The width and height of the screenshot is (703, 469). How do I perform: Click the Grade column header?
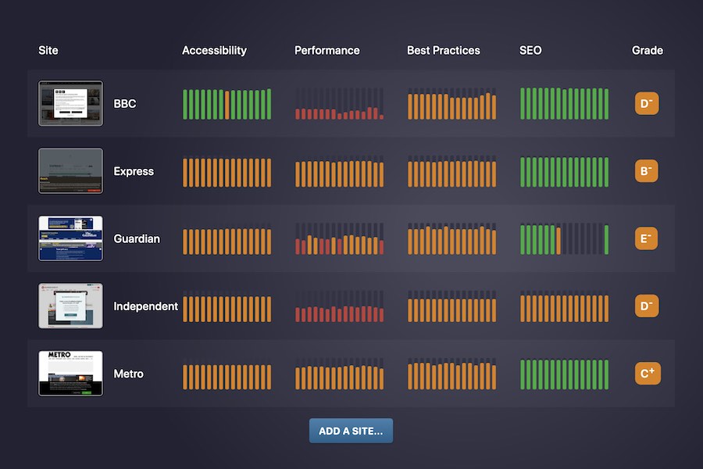[x=648, y=50]
